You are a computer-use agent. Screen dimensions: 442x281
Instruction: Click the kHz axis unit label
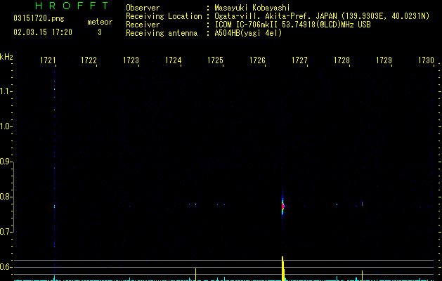[6, 57]
